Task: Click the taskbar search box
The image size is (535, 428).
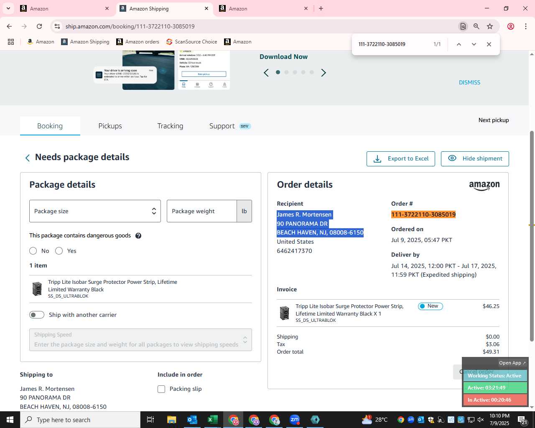Action: pyautogui.click(x=80, y=420)
